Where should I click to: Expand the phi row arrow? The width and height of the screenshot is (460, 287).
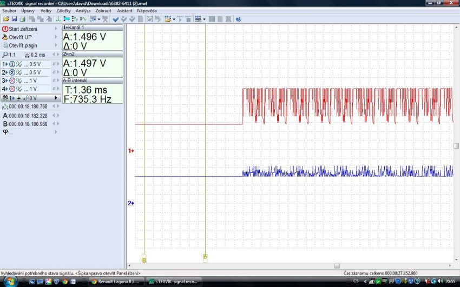coord(56,132)
